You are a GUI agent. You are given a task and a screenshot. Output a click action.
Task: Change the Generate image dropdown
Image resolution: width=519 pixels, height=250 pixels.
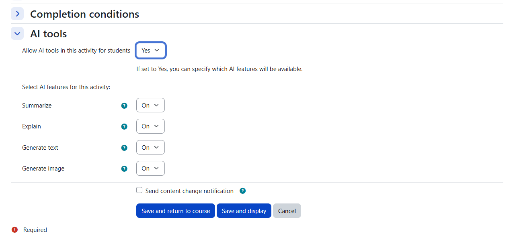coord(150,168)
